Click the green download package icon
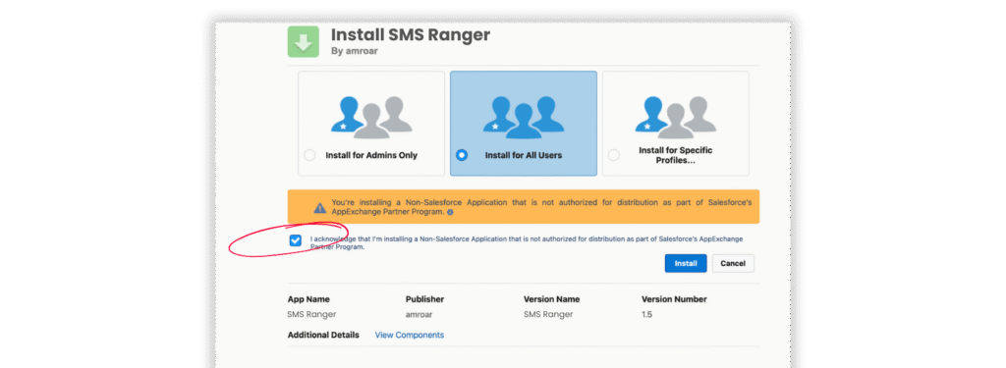The image size is (1006, 368). pos(304,41)
